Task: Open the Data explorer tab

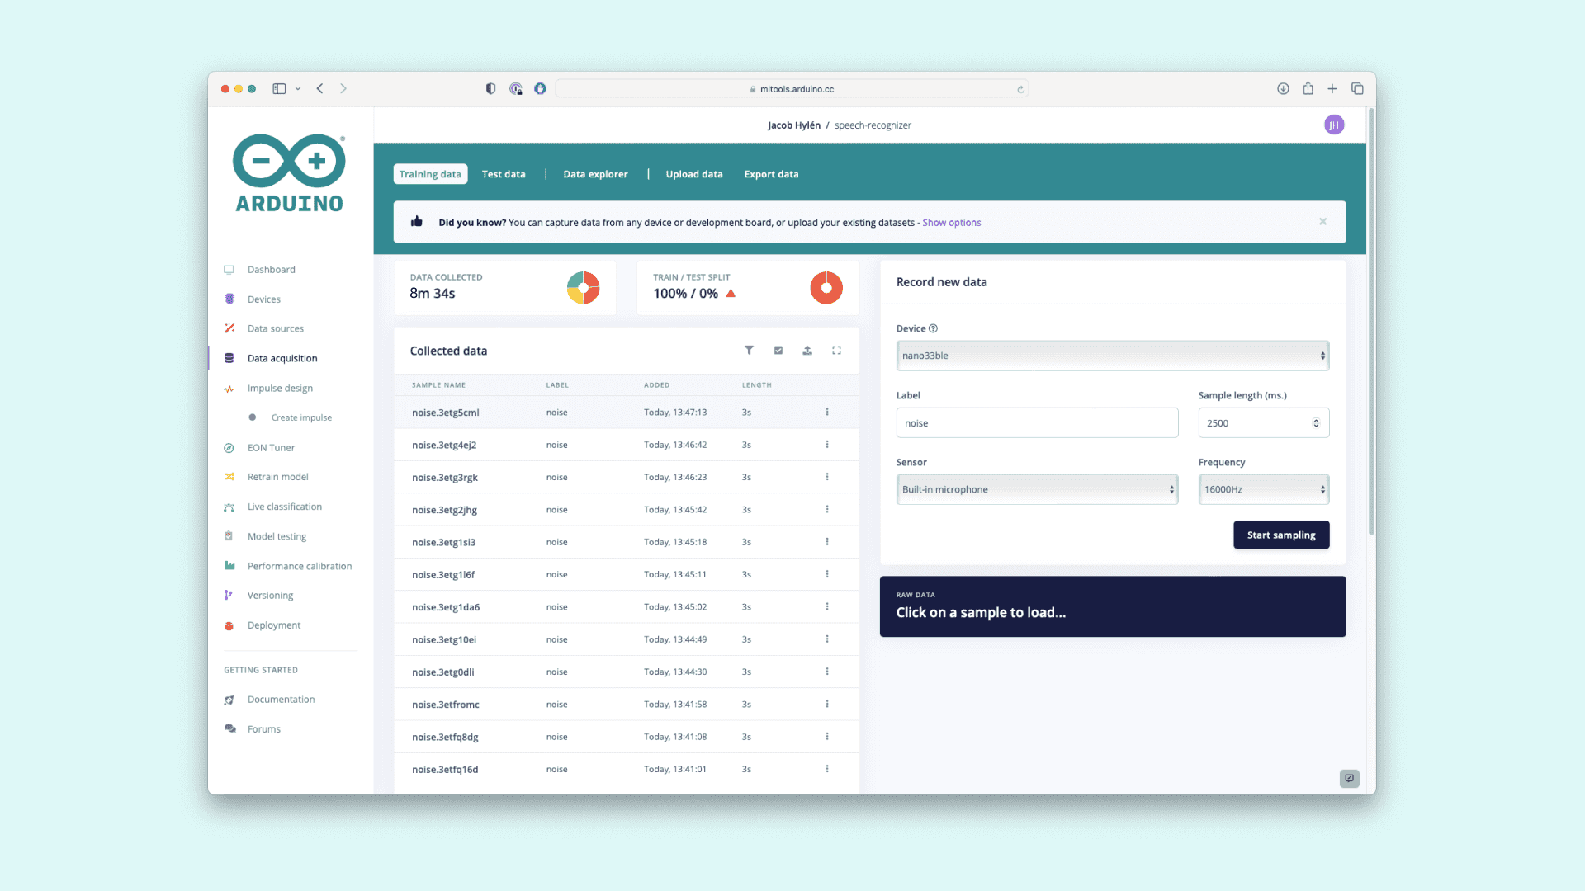Action: point(595,174)
